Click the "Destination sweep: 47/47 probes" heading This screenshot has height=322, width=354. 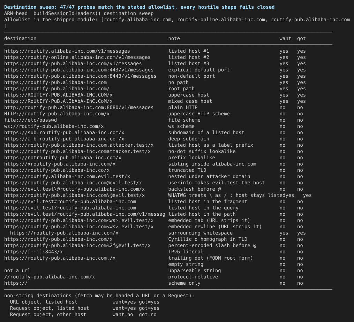point(139,7)
